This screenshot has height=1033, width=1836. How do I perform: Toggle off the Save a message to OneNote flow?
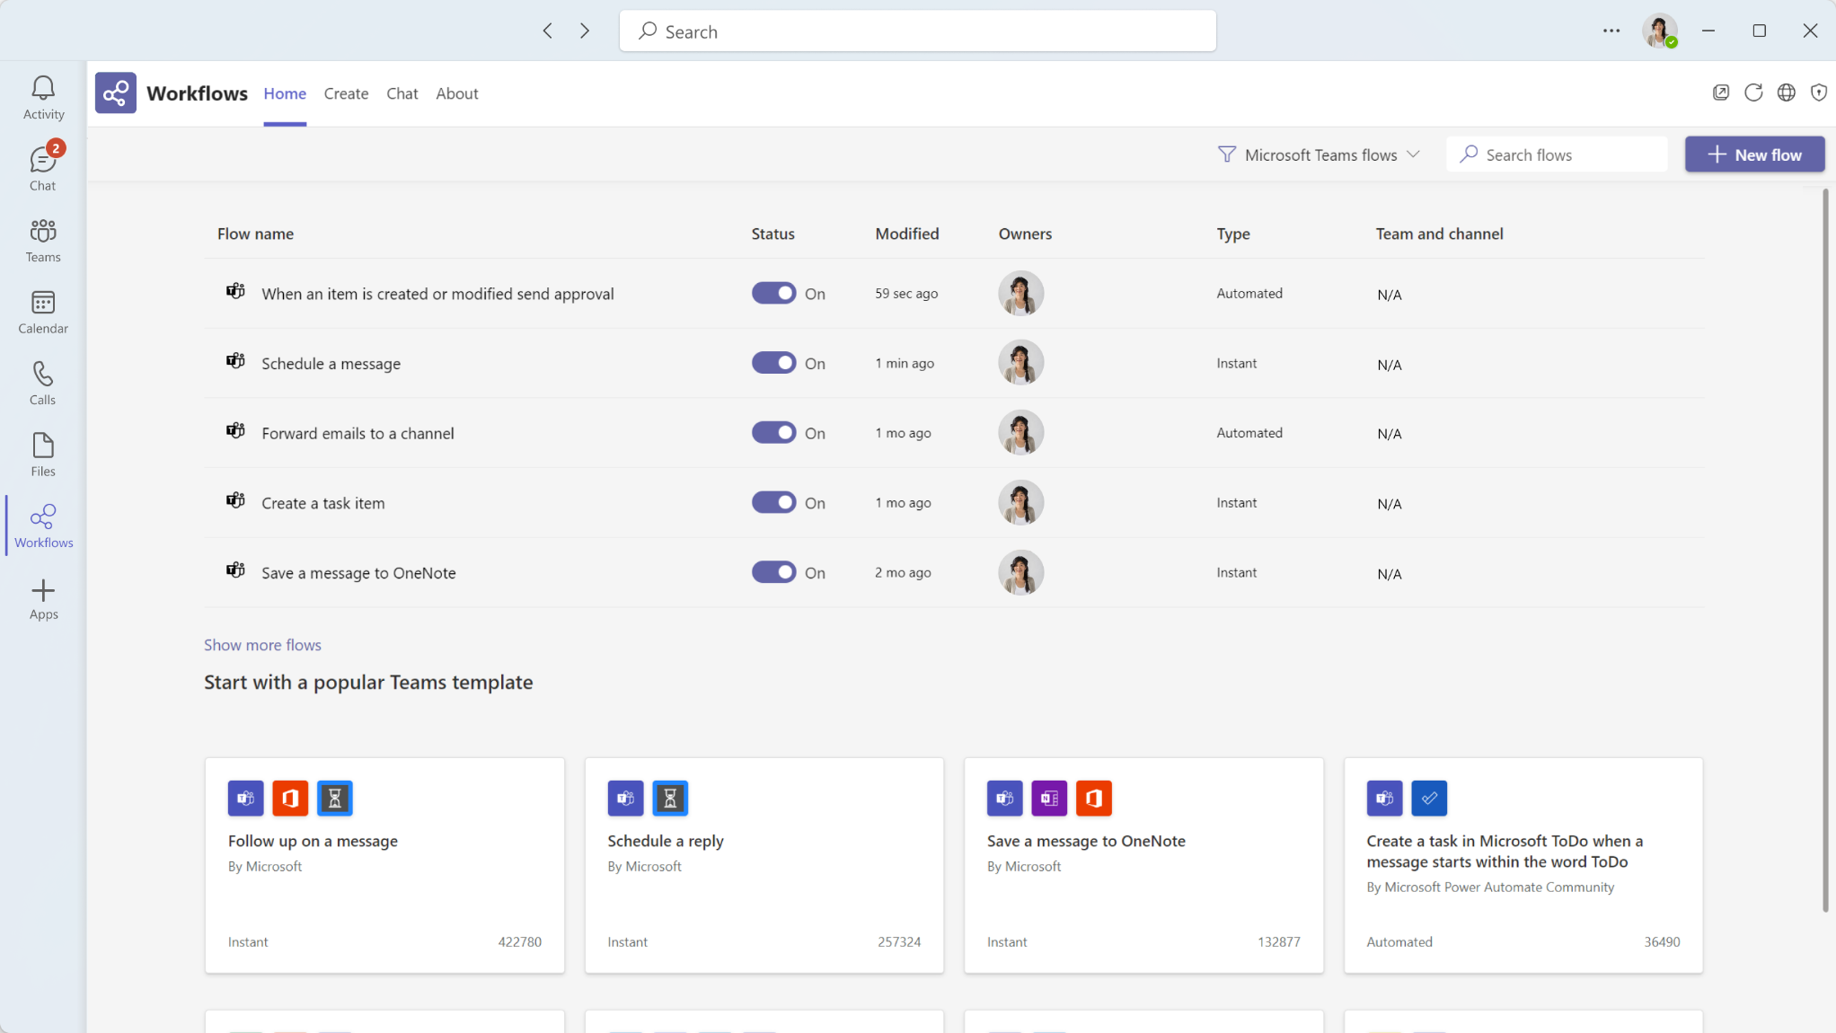773,572
